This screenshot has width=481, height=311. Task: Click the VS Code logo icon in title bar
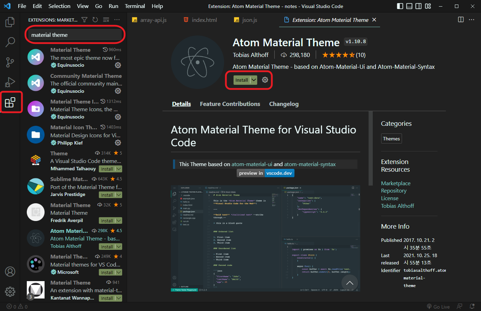click(x=7, y=6)
